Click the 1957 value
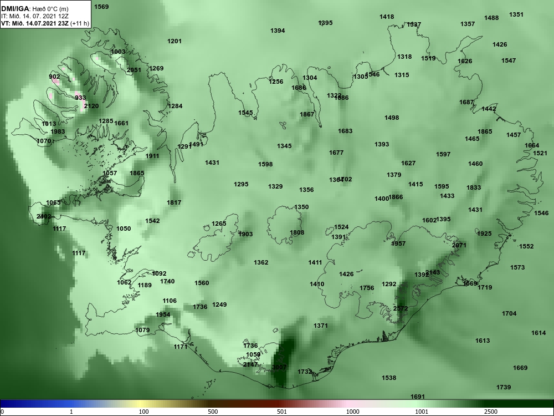 (398, 243)
